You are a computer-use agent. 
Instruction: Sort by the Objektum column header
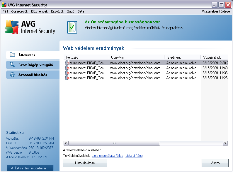tap(136, 57)
